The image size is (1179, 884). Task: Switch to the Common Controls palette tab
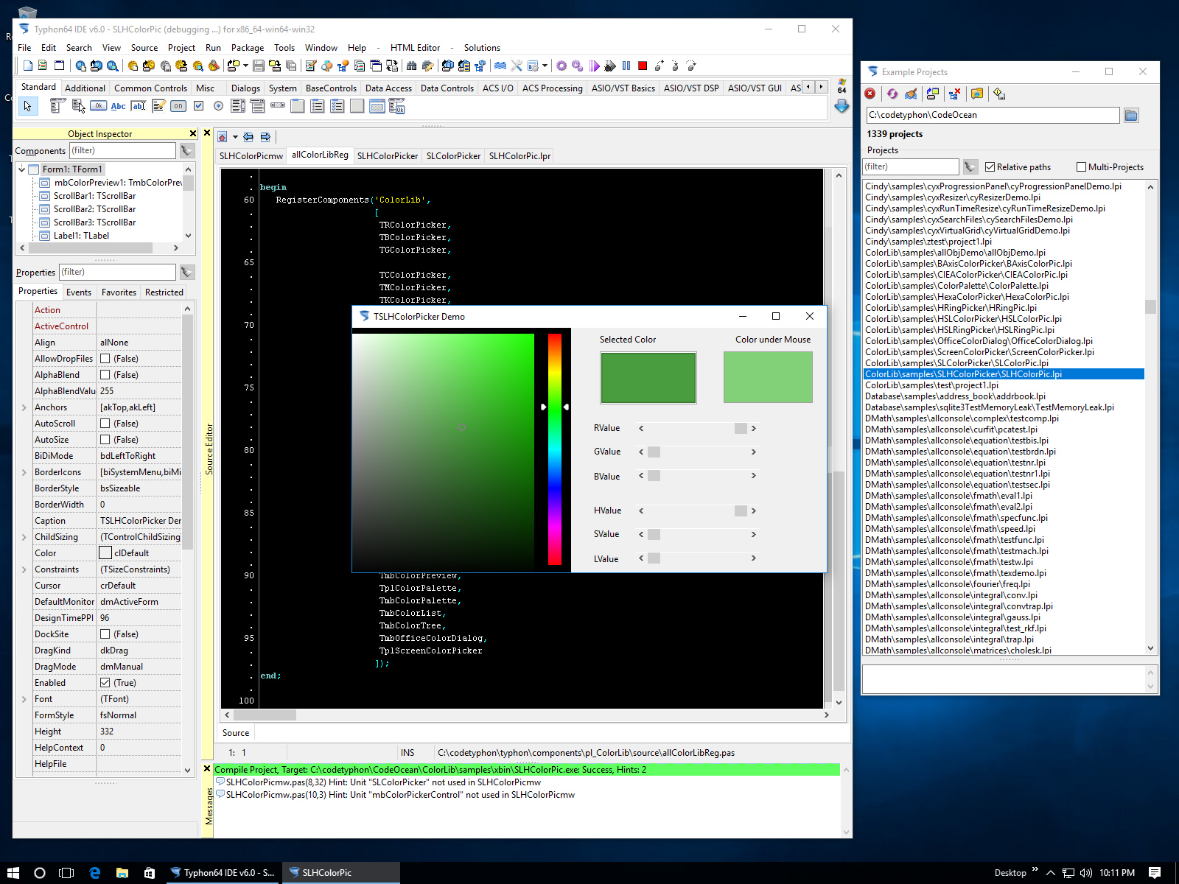[x=150, y=88]
